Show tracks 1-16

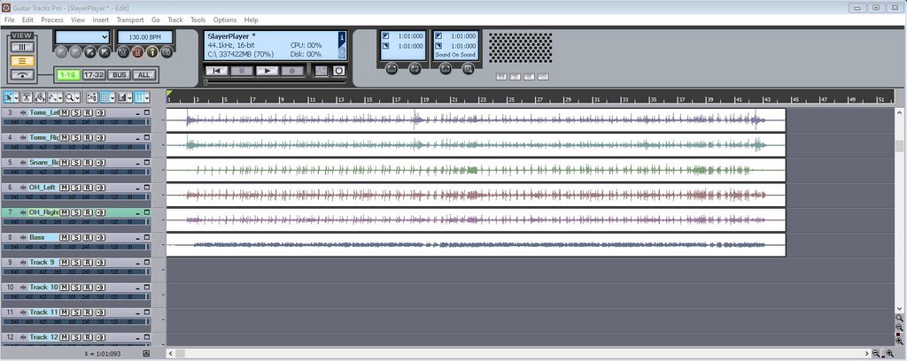pos(66,74)
